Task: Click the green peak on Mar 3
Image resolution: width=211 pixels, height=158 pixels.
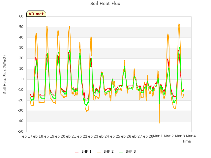Action: (180, 47)
